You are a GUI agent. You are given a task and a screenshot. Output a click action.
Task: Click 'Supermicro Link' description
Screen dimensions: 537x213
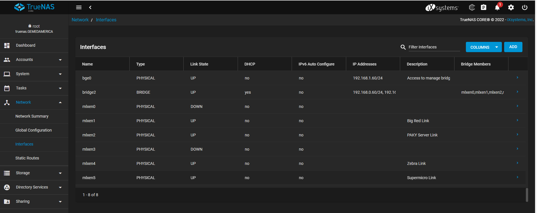(421, 178)
